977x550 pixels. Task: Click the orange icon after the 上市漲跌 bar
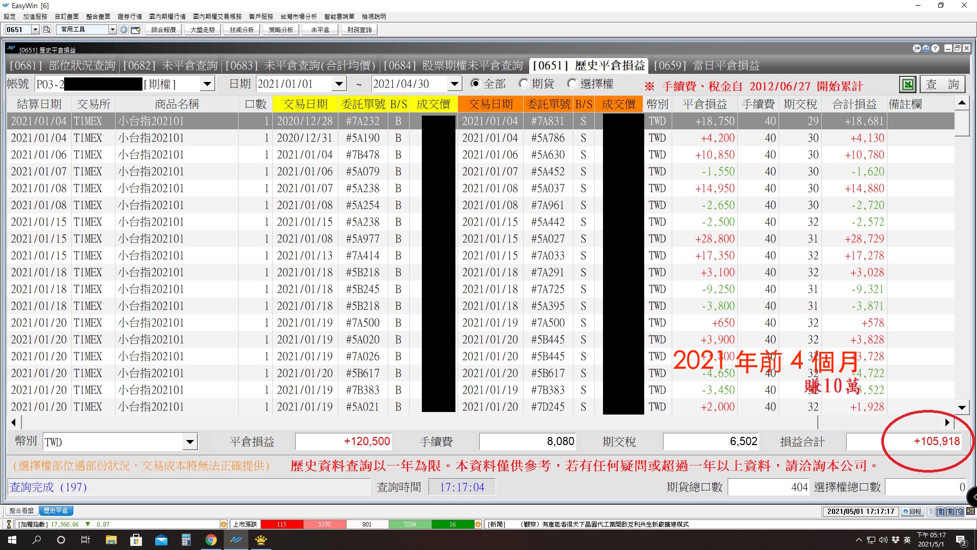point(478,524)
